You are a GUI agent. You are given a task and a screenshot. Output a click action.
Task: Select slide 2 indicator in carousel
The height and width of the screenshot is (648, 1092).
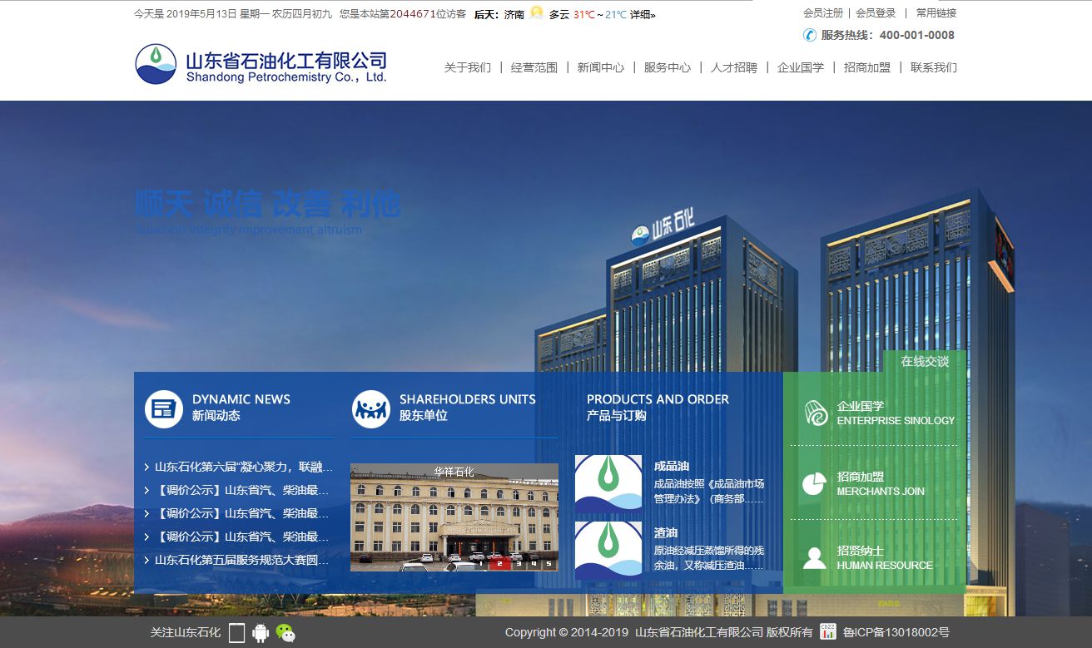pos(499,563)
